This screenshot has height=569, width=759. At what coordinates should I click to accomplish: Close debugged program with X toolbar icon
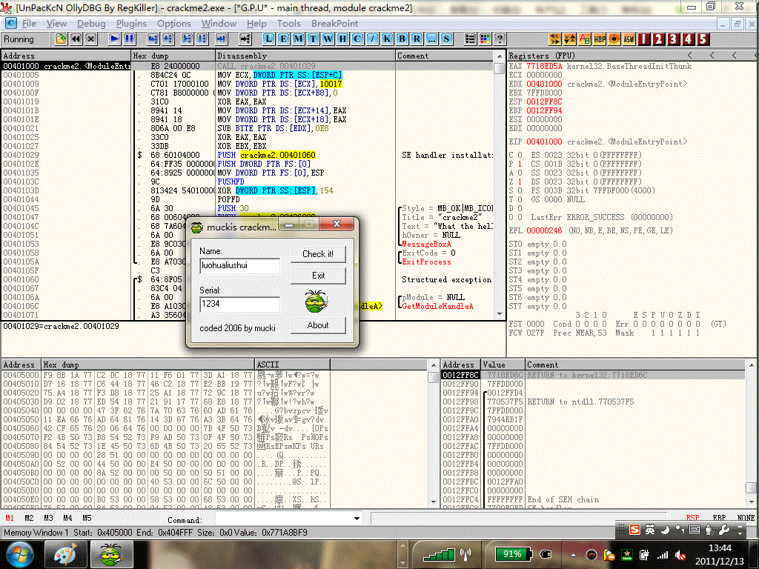(x=90, y=39)
